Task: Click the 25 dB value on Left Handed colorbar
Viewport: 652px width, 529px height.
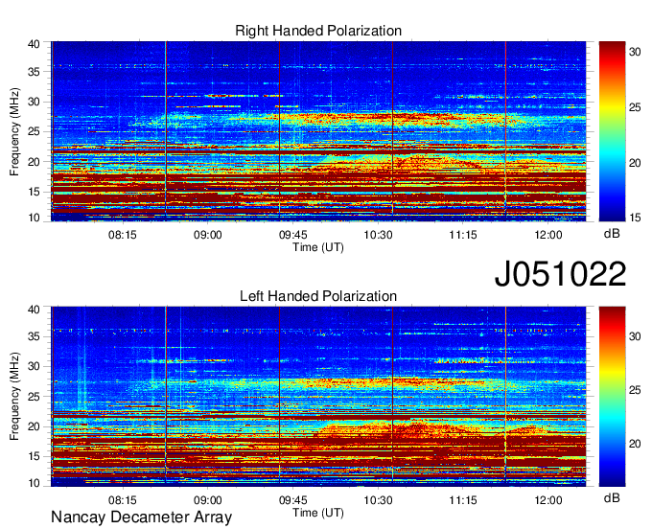Action: pyautogui.click(x=635, y=390)
